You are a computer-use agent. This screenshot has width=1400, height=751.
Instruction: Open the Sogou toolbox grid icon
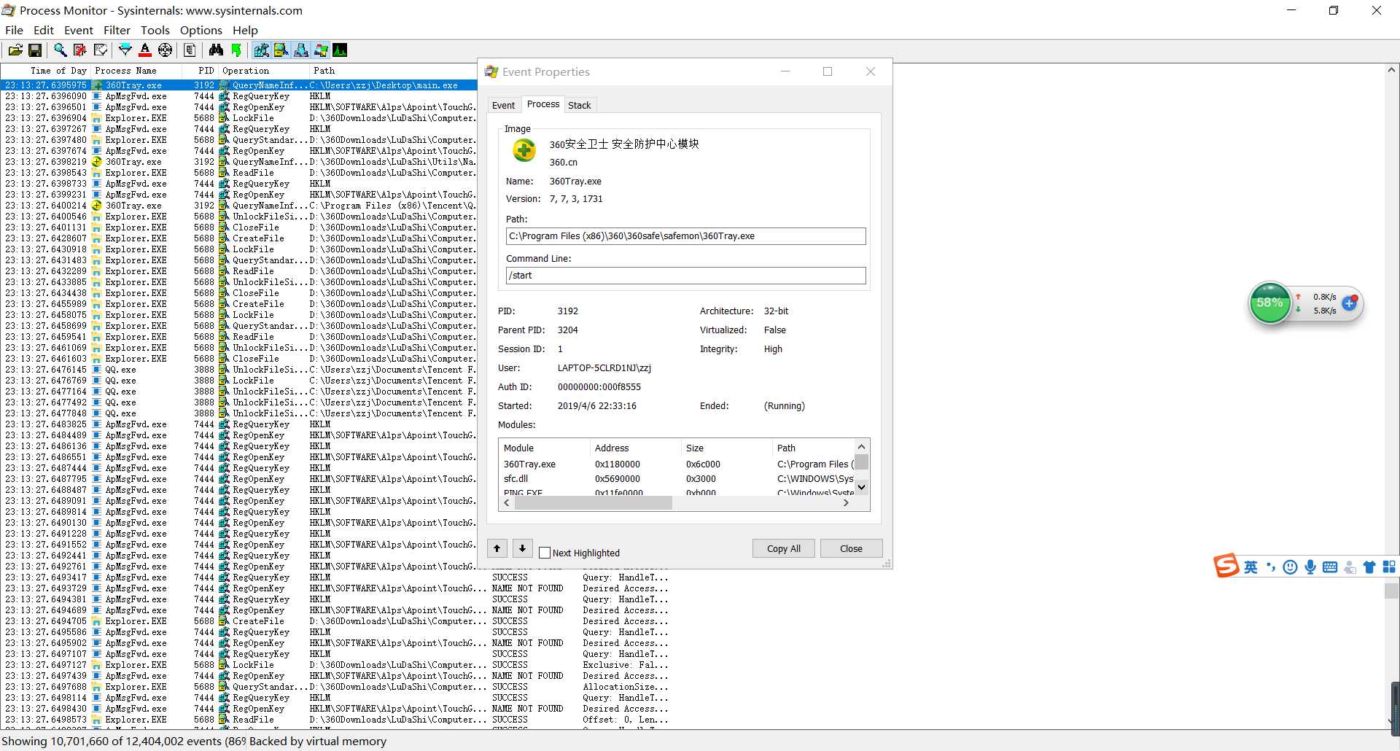pyautogui.click(x=1389, y=567)
